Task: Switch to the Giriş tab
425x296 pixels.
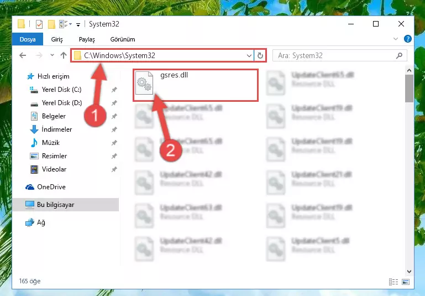Action: tap(57, 39)
